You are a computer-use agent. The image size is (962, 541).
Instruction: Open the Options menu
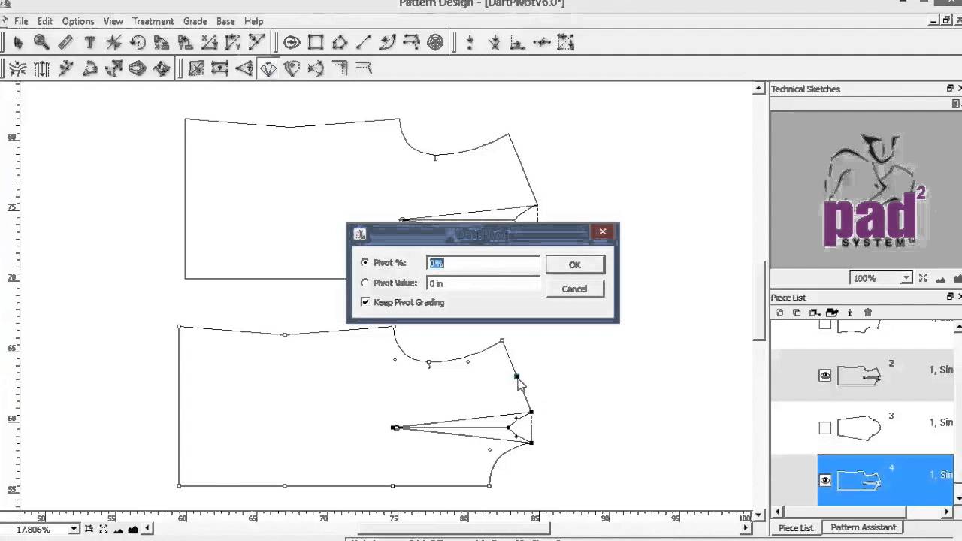(78, 21)
